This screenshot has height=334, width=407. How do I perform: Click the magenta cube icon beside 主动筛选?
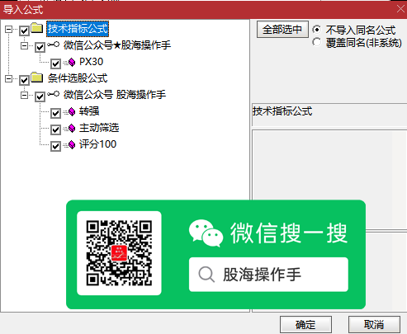tap(72, 128)
